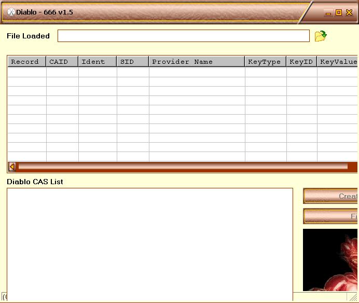Click the SID column header
359x303 pixels.
133,62
